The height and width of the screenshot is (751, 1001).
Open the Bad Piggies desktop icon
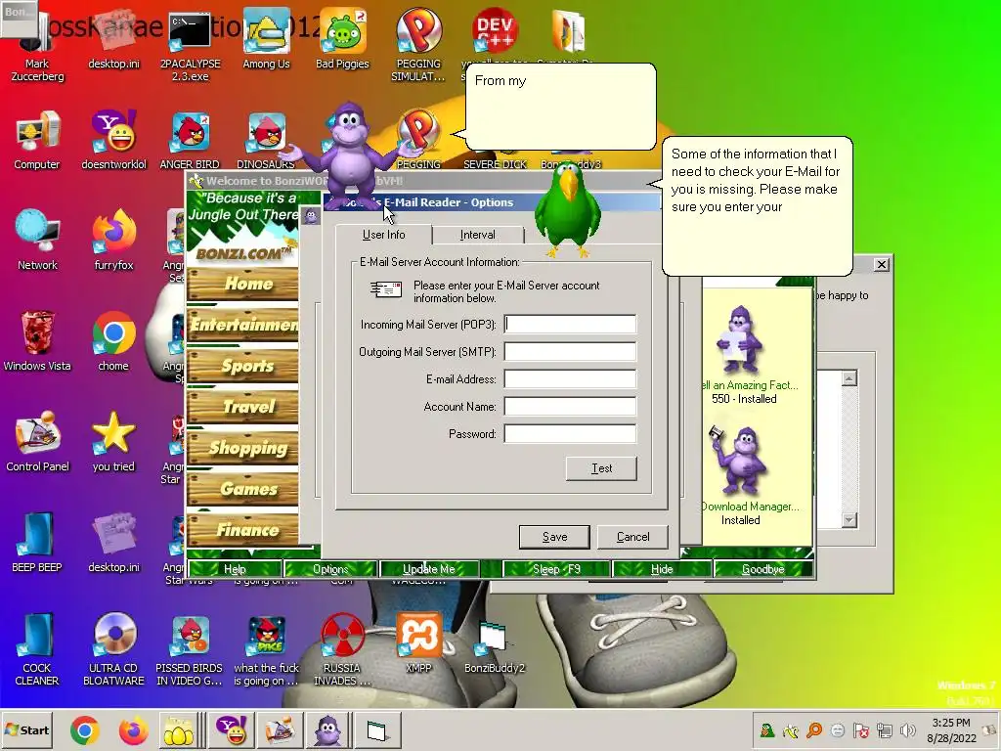[x=343, y=38]
